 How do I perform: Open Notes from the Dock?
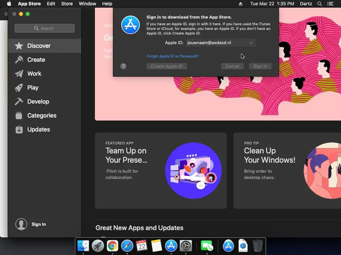click(157, 246)
